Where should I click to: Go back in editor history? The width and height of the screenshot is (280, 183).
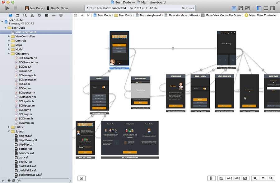point(82,15)
